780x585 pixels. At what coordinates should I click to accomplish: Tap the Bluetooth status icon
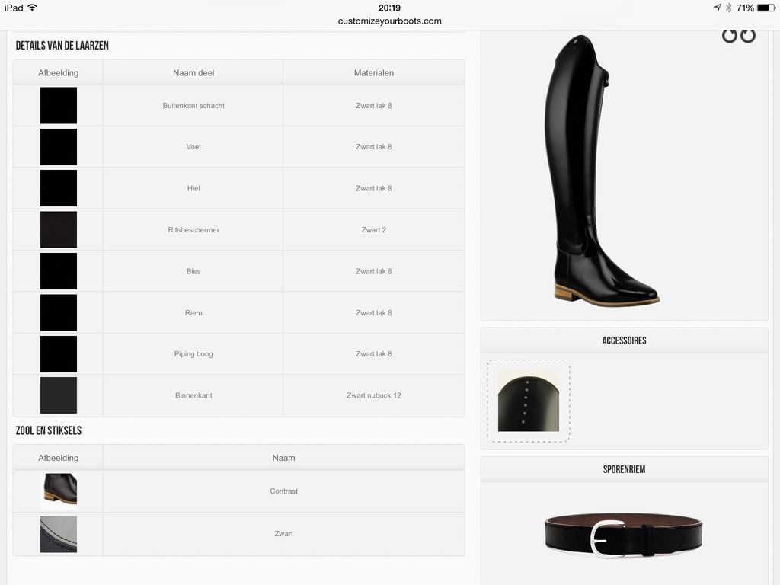729,8
